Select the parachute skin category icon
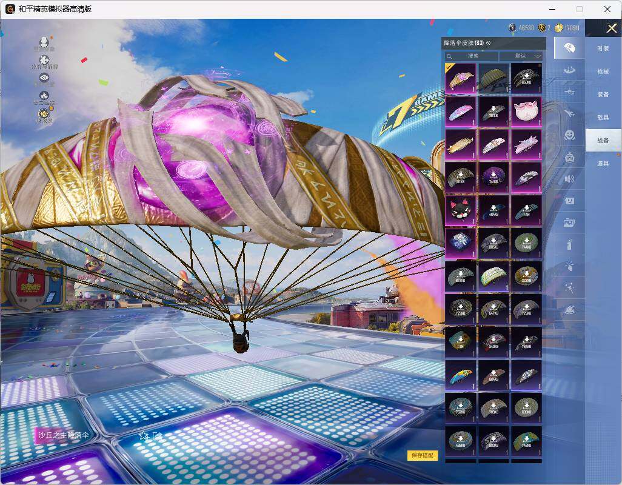The width and height of the screenshot is (622, 485). pos(569,48)
